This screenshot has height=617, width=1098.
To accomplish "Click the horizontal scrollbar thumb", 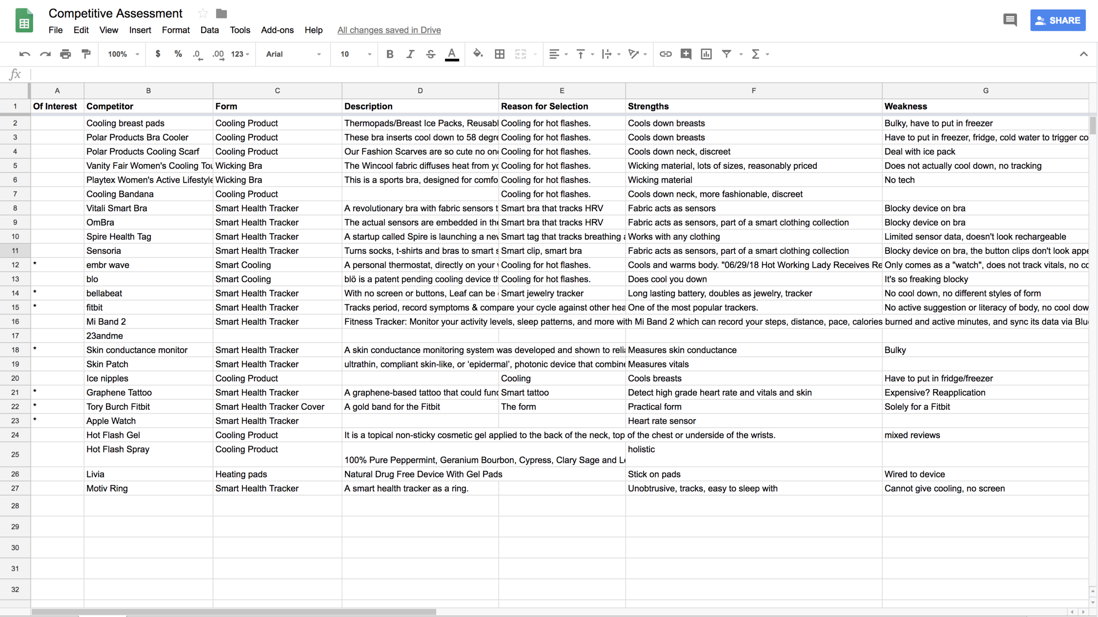I will (234, 611).
